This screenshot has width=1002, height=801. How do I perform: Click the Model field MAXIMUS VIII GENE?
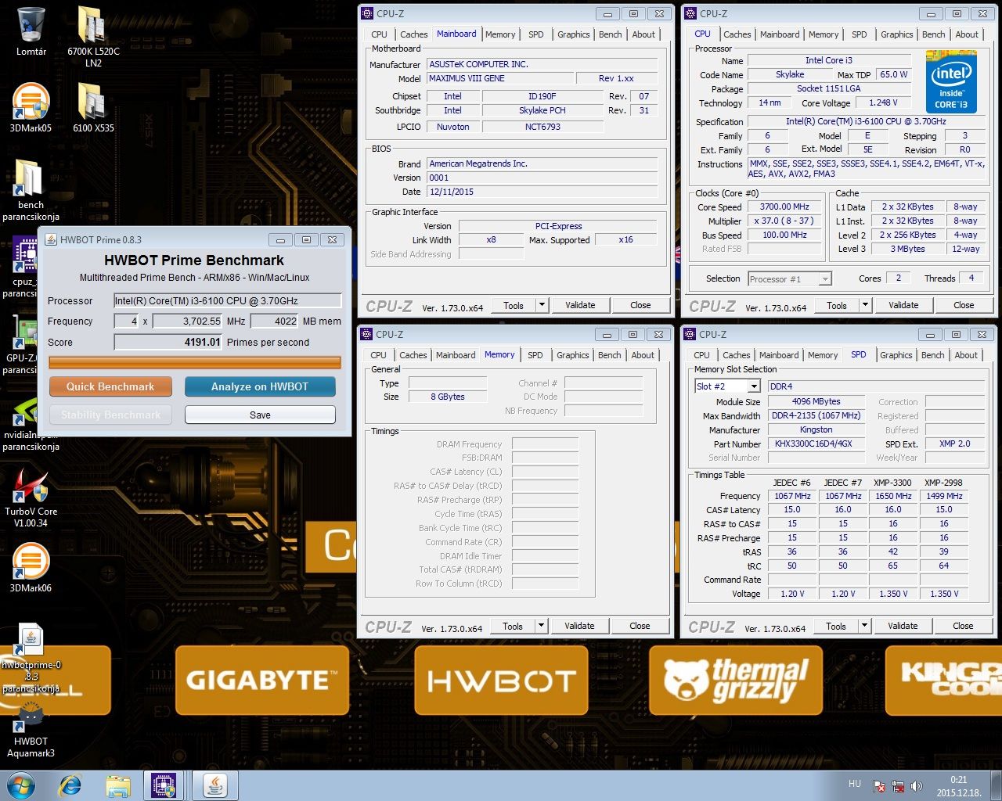pos(499,78)
